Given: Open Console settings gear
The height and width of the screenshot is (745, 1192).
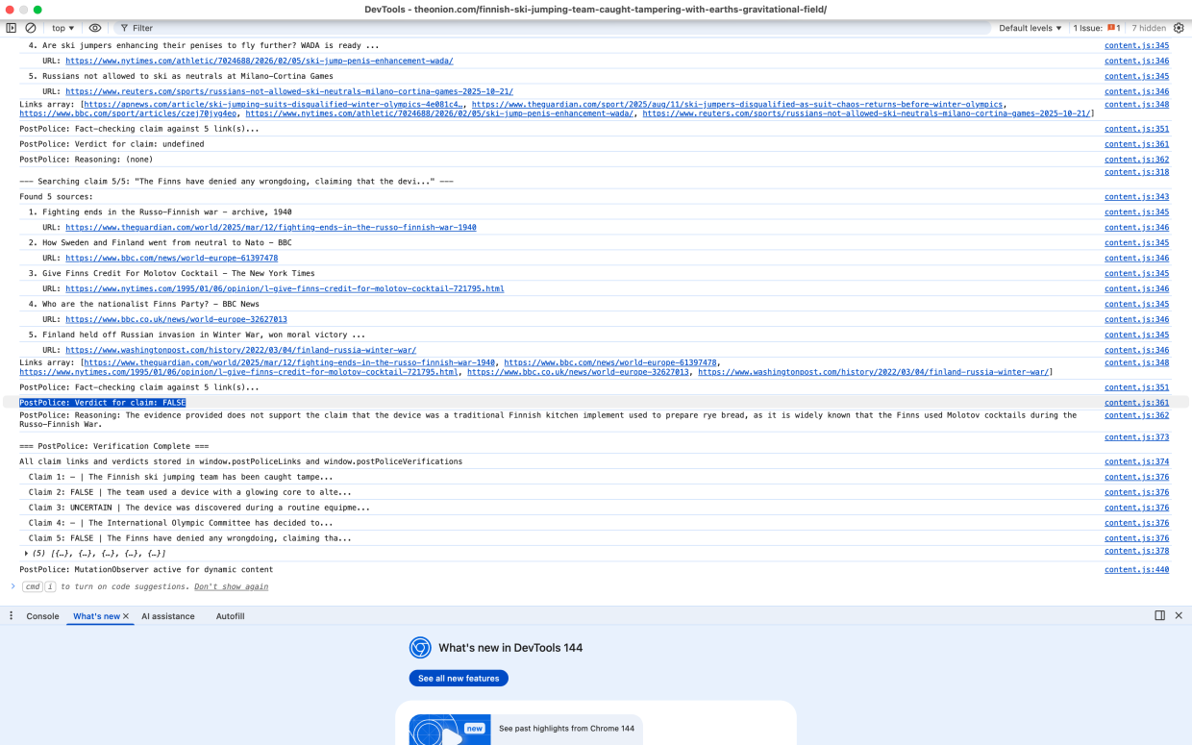Looking at the screenshot, I should (x=1179, y=28).
